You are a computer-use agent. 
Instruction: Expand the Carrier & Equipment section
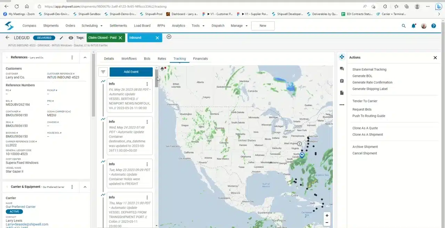85,186
